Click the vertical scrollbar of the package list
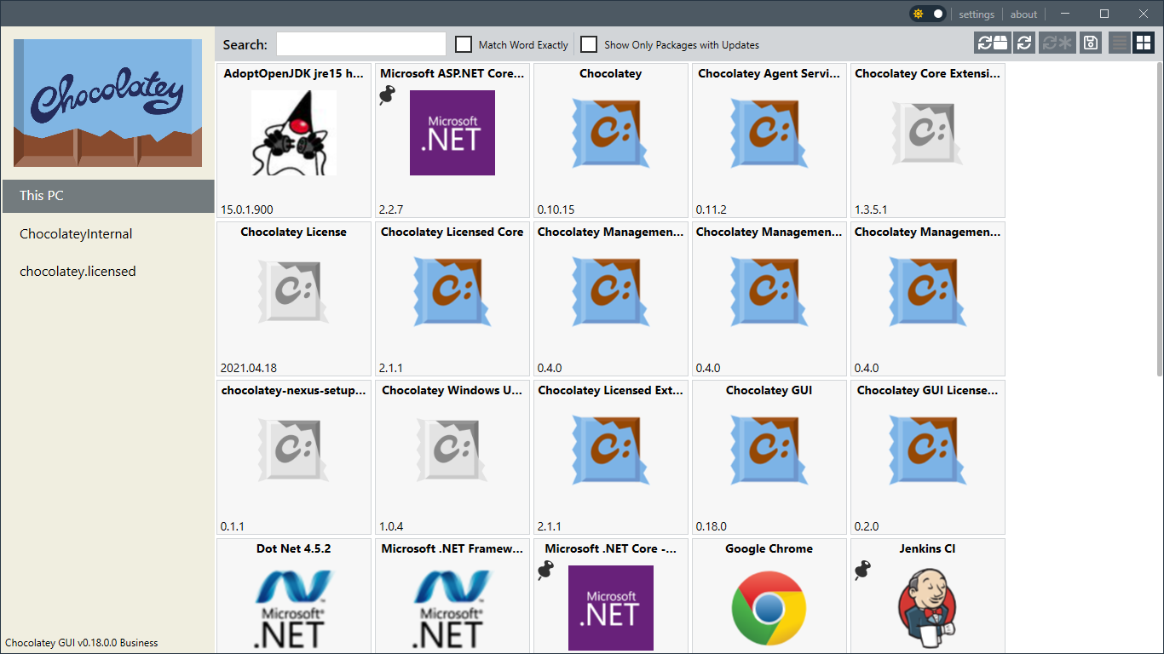1164x654 pixels. tap(1159, 220)
